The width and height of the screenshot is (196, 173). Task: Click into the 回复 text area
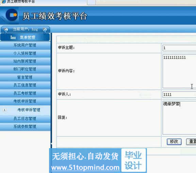pyautogui.click(x=179, y=118)
